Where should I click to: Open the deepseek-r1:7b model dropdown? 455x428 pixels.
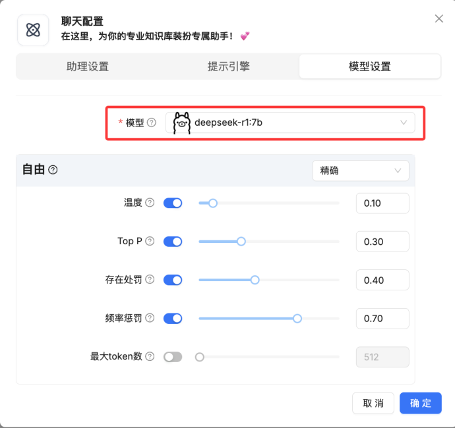[x=290, y=122]
